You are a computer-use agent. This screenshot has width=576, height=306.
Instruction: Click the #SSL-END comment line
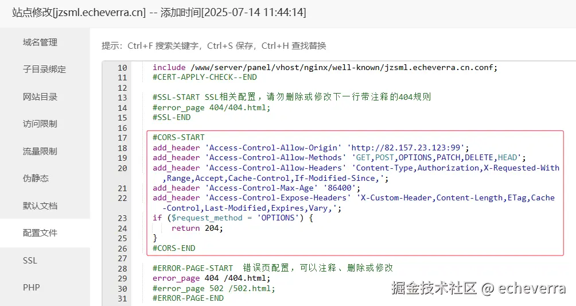coord(172,117)
